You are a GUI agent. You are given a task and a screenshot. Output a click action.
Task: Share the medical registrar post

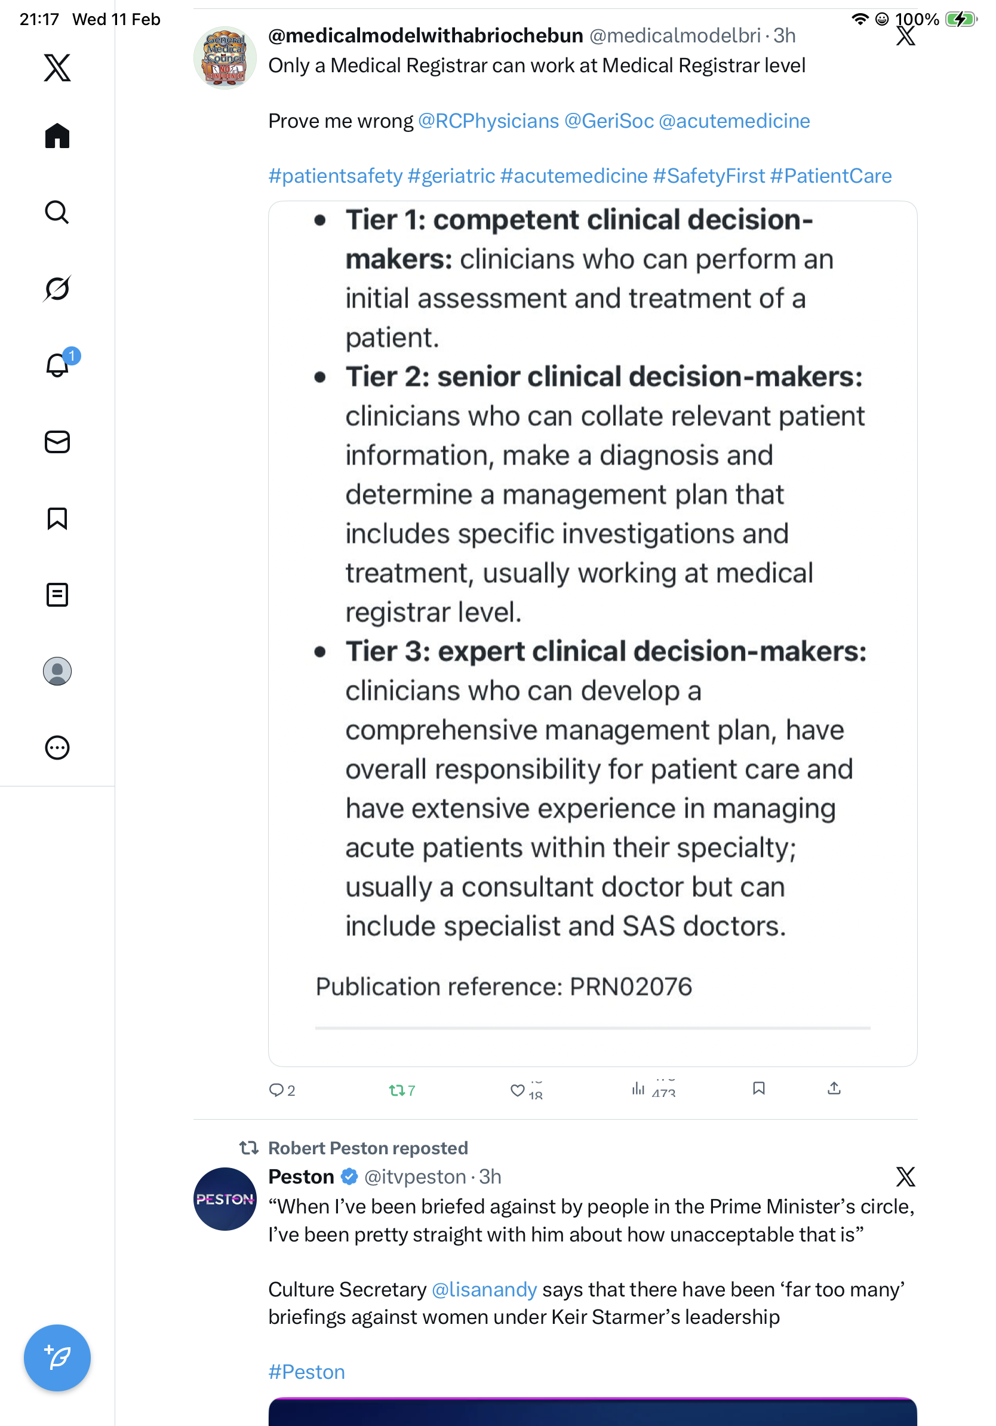[834, 1088]
